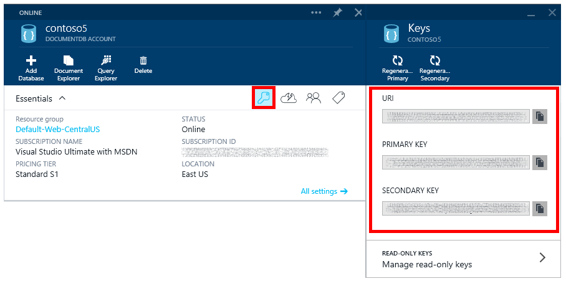Click the Standard S1 pricing tier

(37, 174)
